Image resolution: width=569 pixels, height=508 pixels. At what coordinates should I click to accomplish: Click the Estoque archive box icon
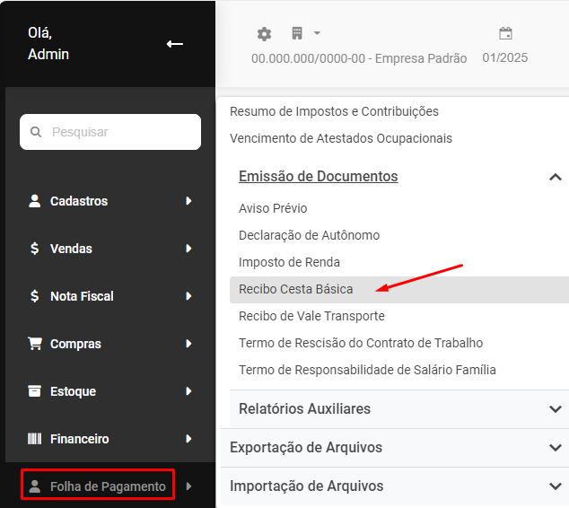coord(35,391)
